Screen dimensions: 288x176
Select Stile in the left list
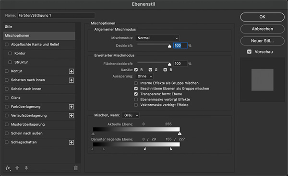pyautogui.click(x=39, y=27)
